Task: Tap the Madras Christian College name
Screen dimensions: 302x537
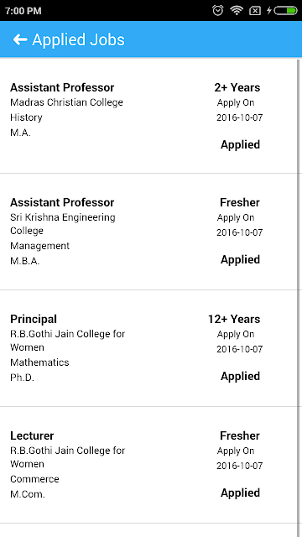Action: click(66, 102)
